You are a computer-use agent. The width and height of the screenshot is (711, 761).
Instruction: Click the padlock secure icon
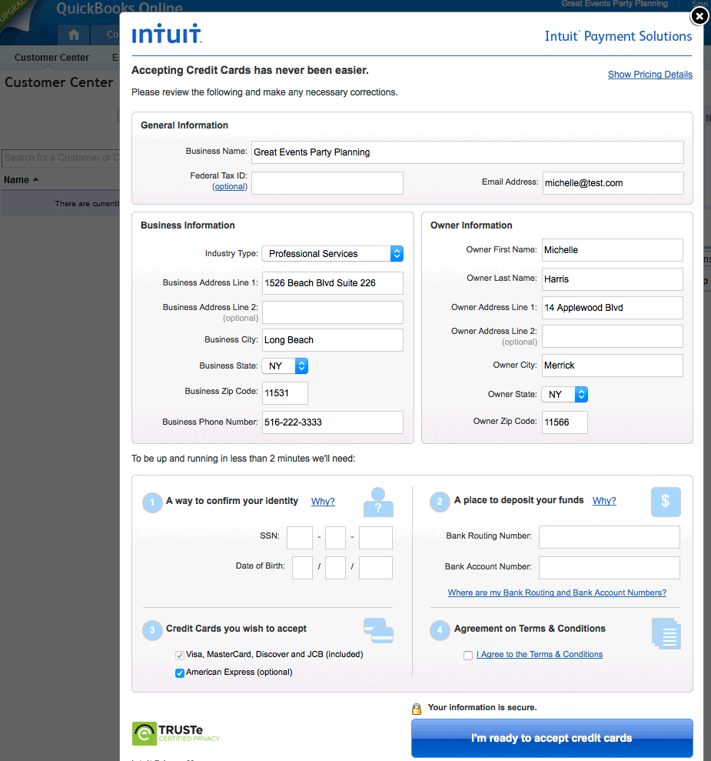pos(417,709)
